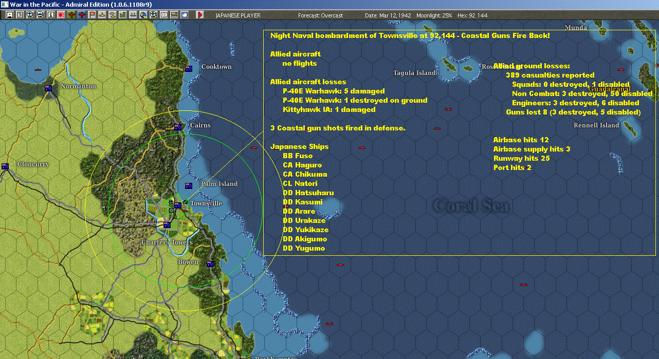Click the 'CA Haguro' ship entry

point(302,165)
